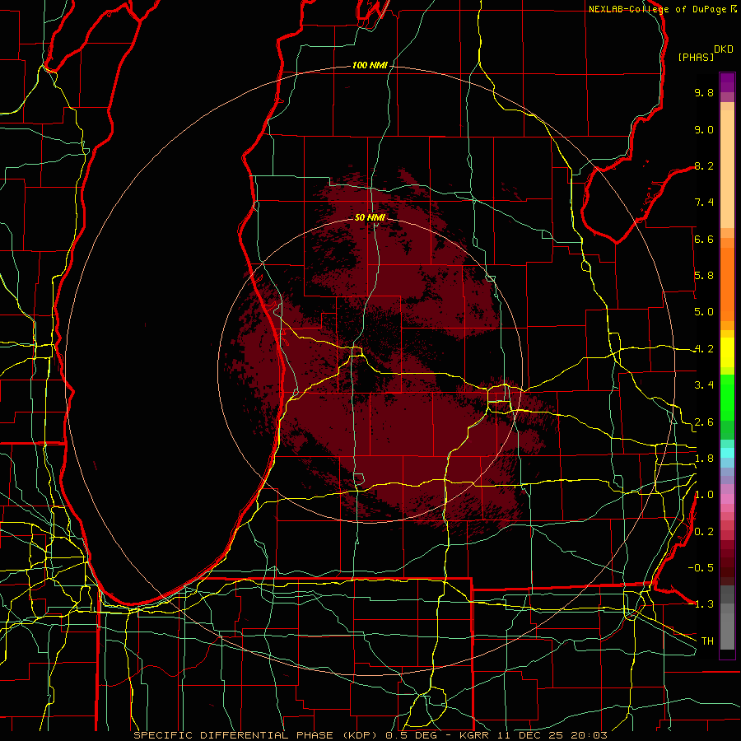
Task: Click the DKD label above the color scale
Action: pyautogui.click(x=724, y=49)
